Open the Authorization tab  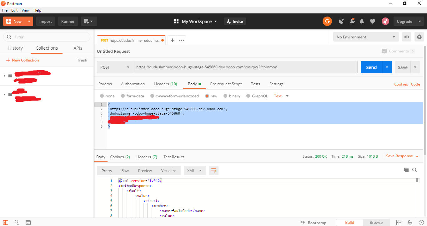click(x=133, y=84)
